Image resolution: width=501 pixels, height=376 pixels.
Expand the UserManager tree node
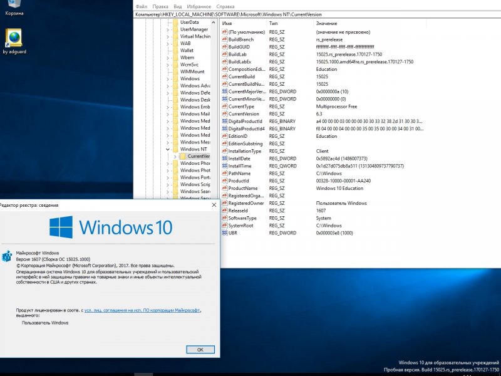click(168, 29)
